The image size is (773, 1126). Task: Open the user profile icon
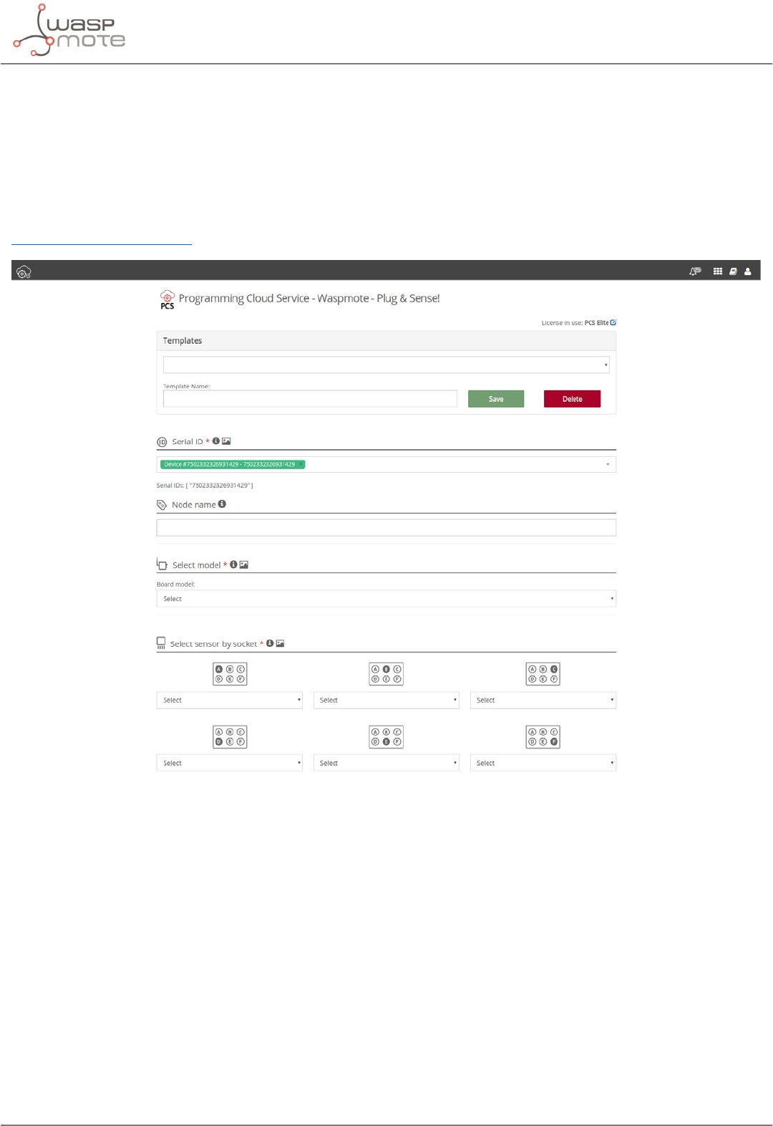748,271
